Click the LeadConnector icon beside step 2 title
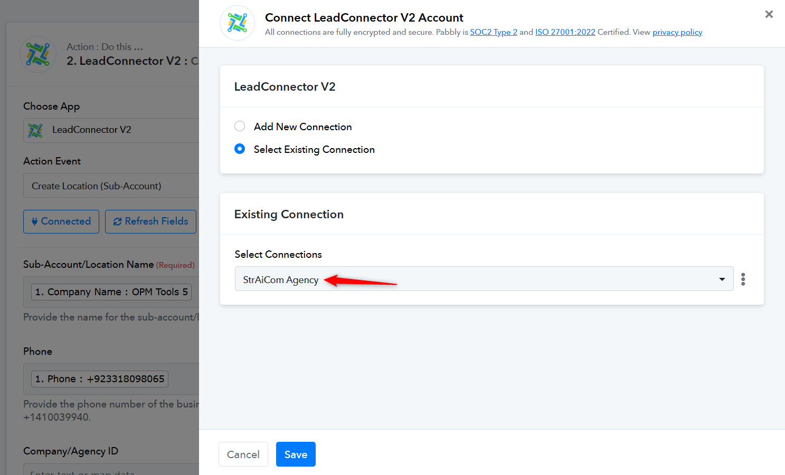 38,54
